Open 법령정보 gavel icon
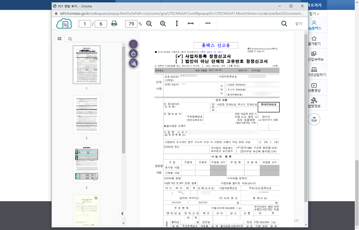Screen dimensions: 359x230 [x=314, y=100]
